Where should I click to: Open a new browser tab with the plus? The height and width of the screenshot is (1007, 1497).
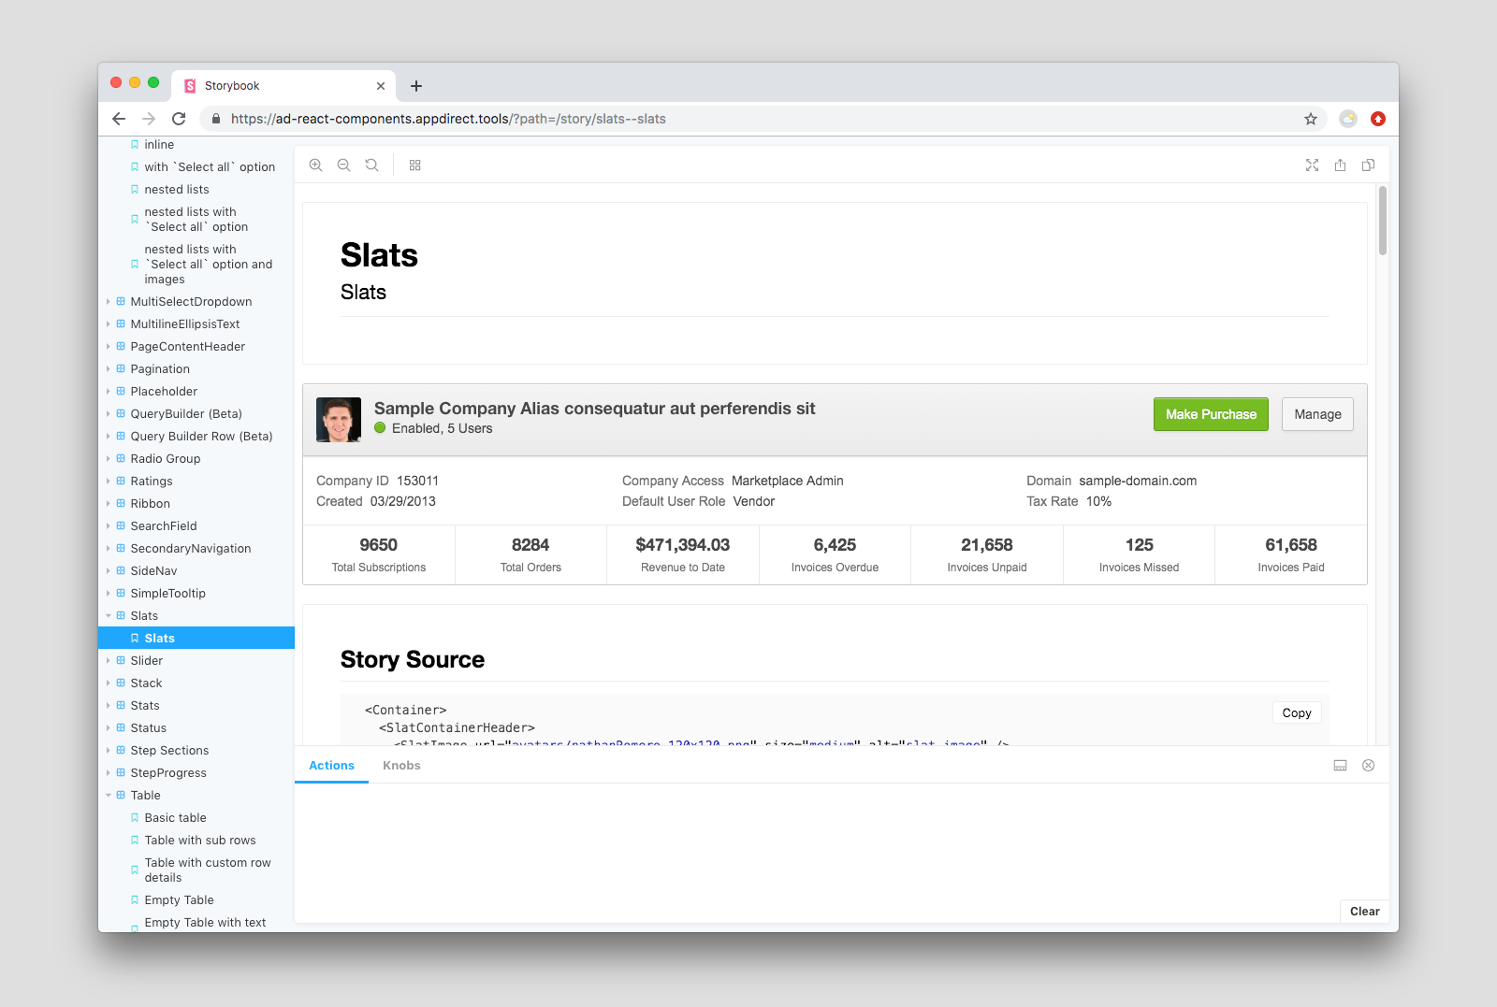click(416, 86)
